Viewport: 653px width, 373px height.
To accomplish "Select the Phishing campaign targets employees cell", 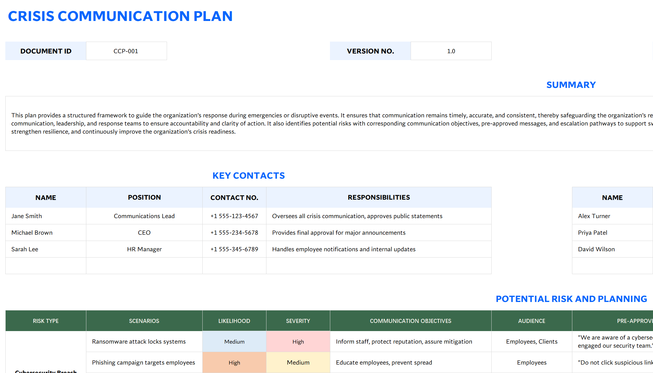I will [144, 362].
